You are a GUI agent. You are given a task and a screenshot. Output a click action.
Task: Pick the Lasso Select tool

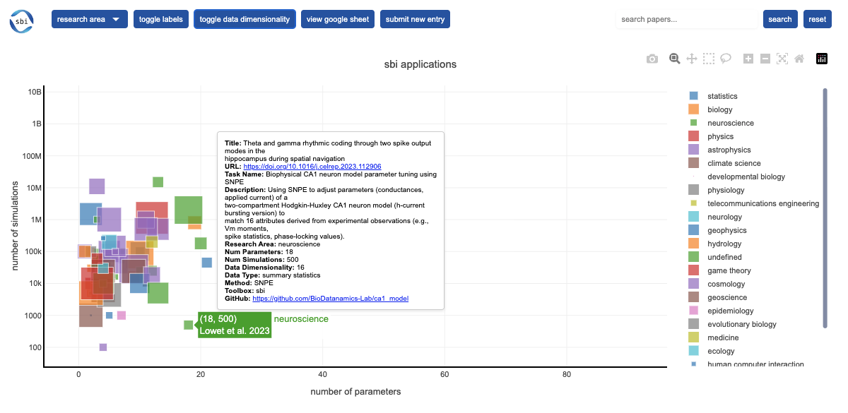pyautogui.click(x=726, y=59)
